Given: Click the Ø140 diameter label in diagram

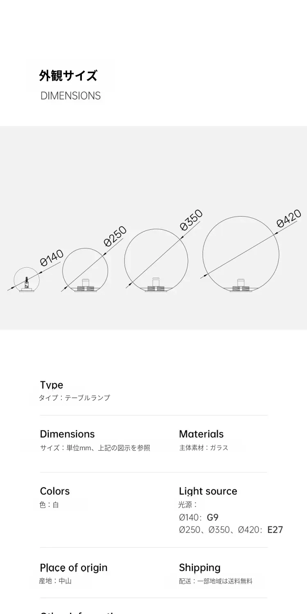Looking at the screenshot, I should point(52,258).
